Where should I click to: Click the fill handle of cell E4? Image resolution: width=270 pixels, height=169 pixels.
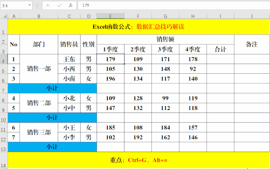[124, 64]
